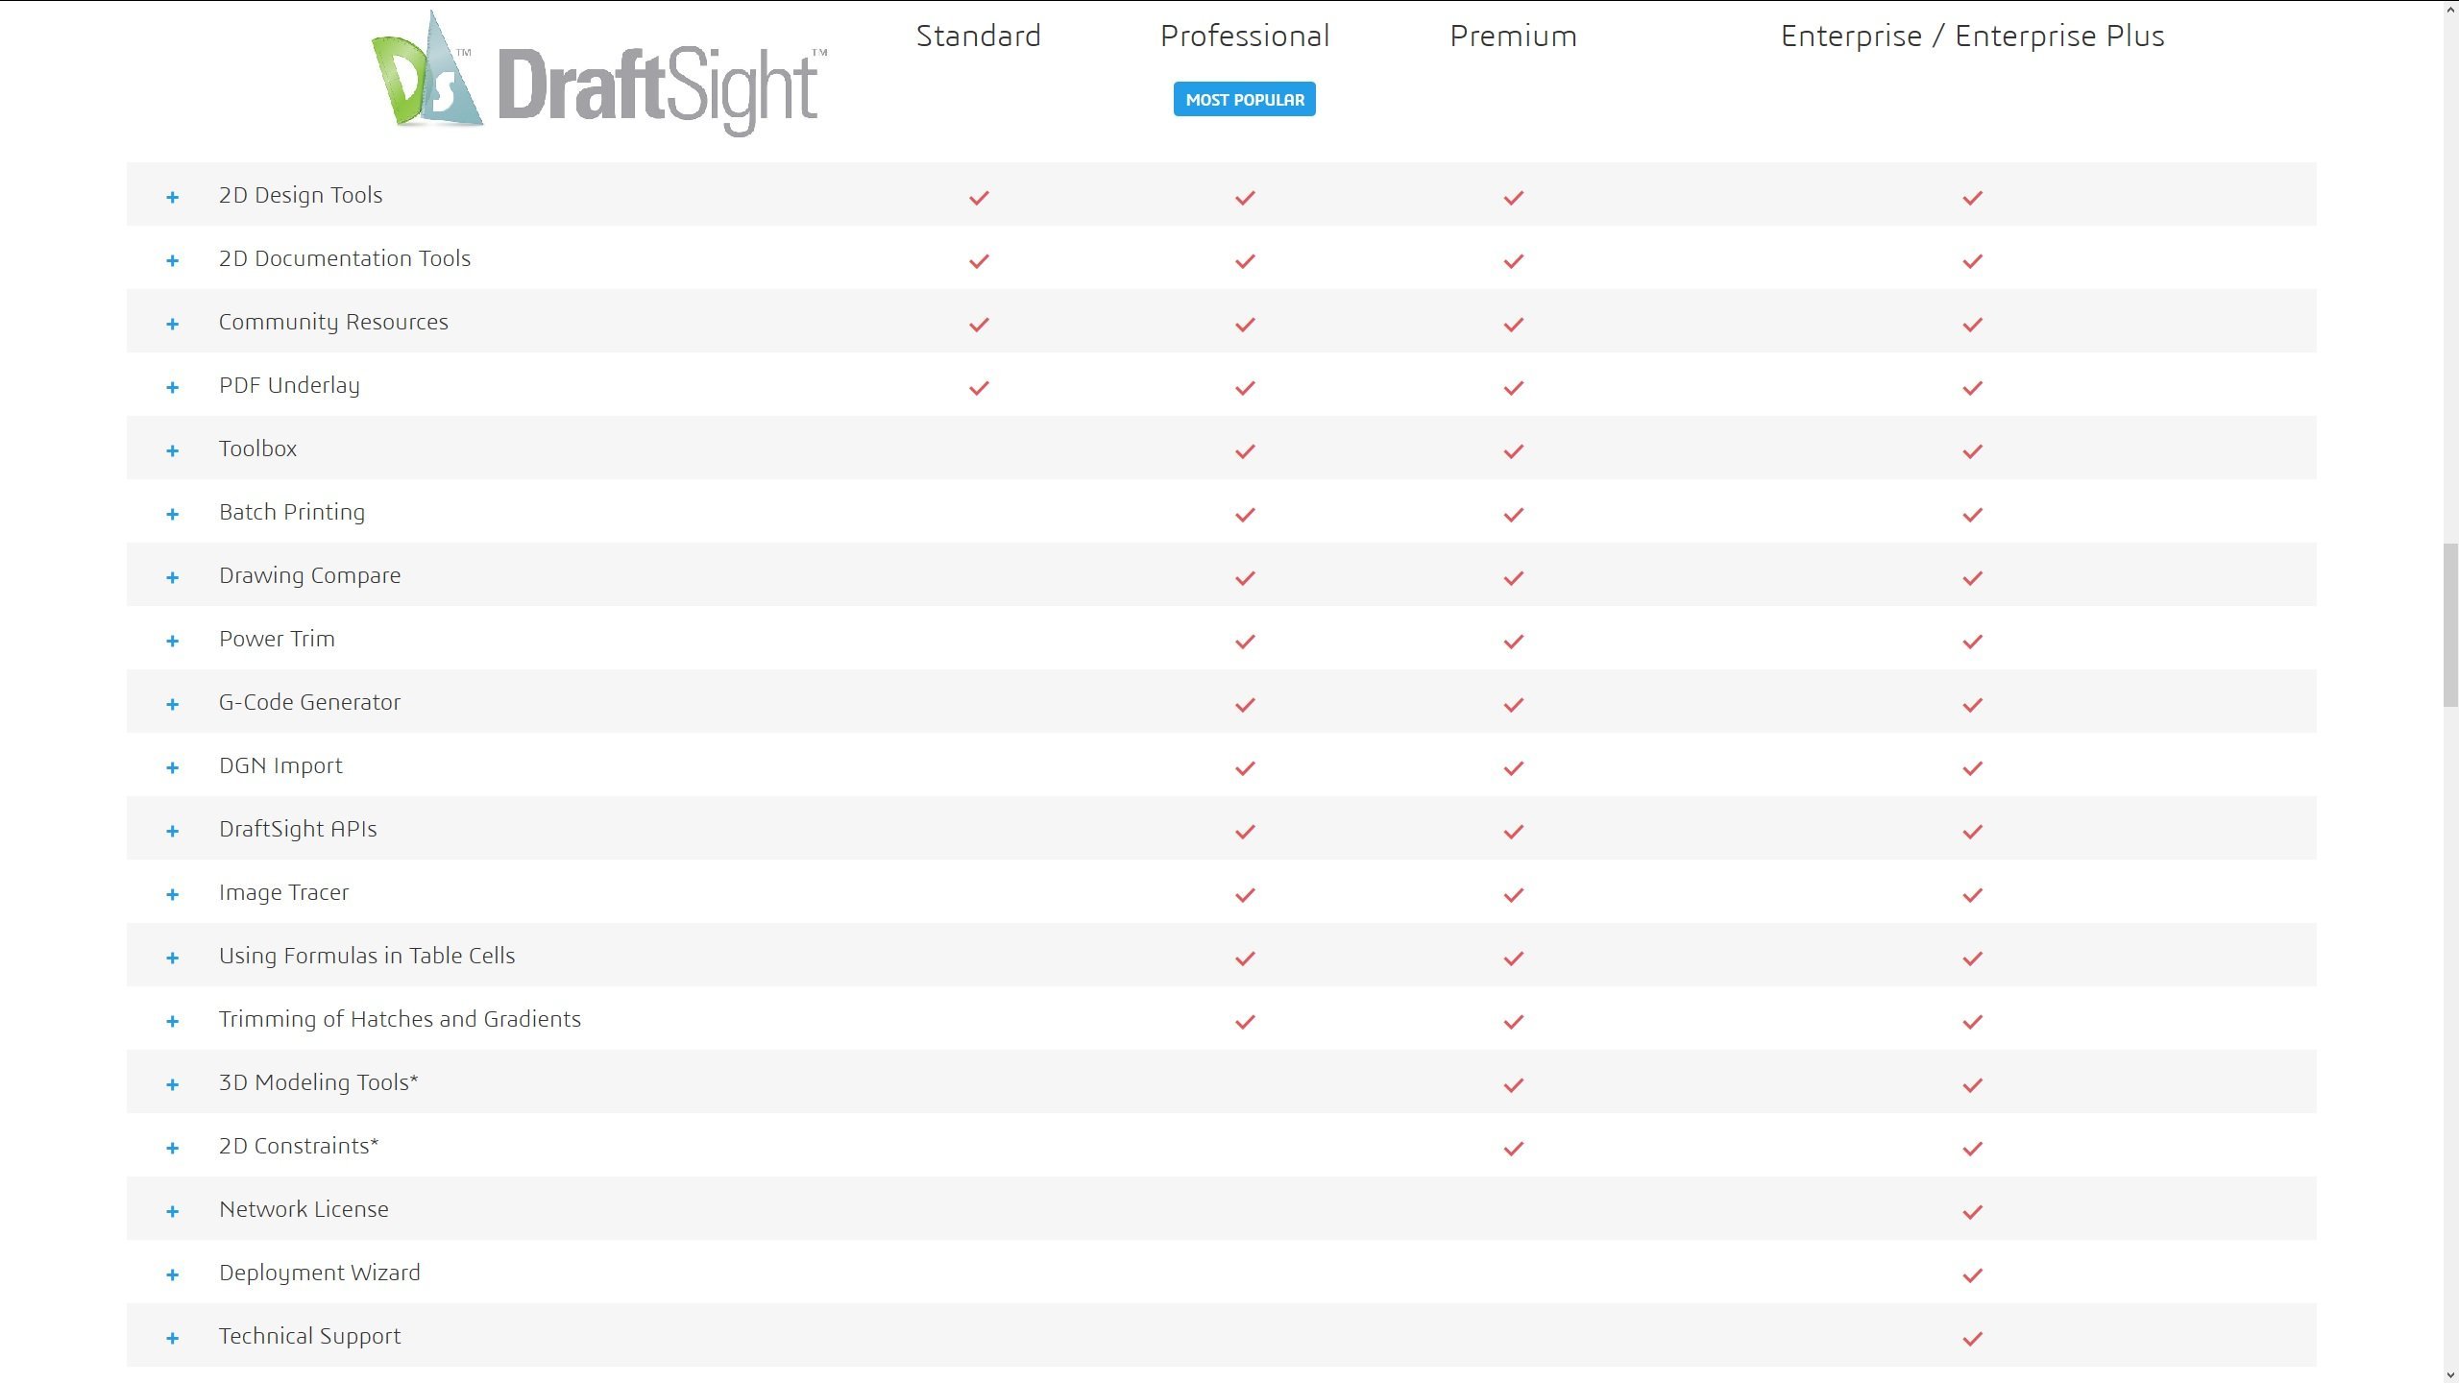Click the DGN Import label
The width and height of the screenshot is (2459, 1383).
pyautogui.click(x=280, y=766)
